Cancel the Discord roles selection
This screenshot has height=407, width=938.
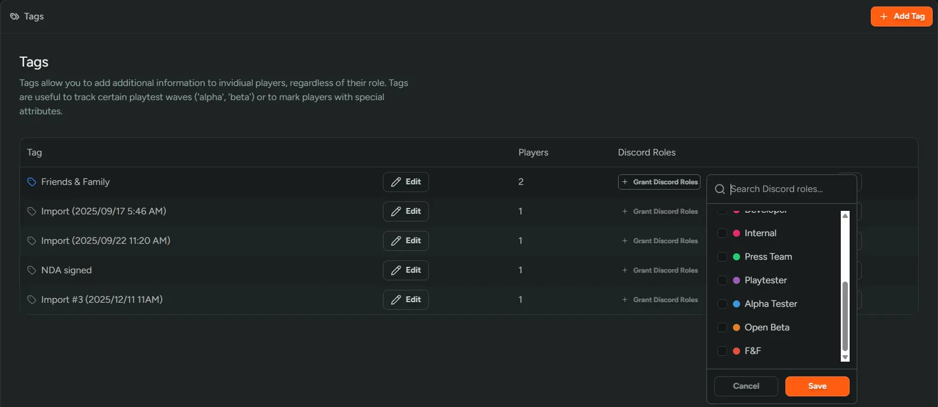(x=745, y=386)
